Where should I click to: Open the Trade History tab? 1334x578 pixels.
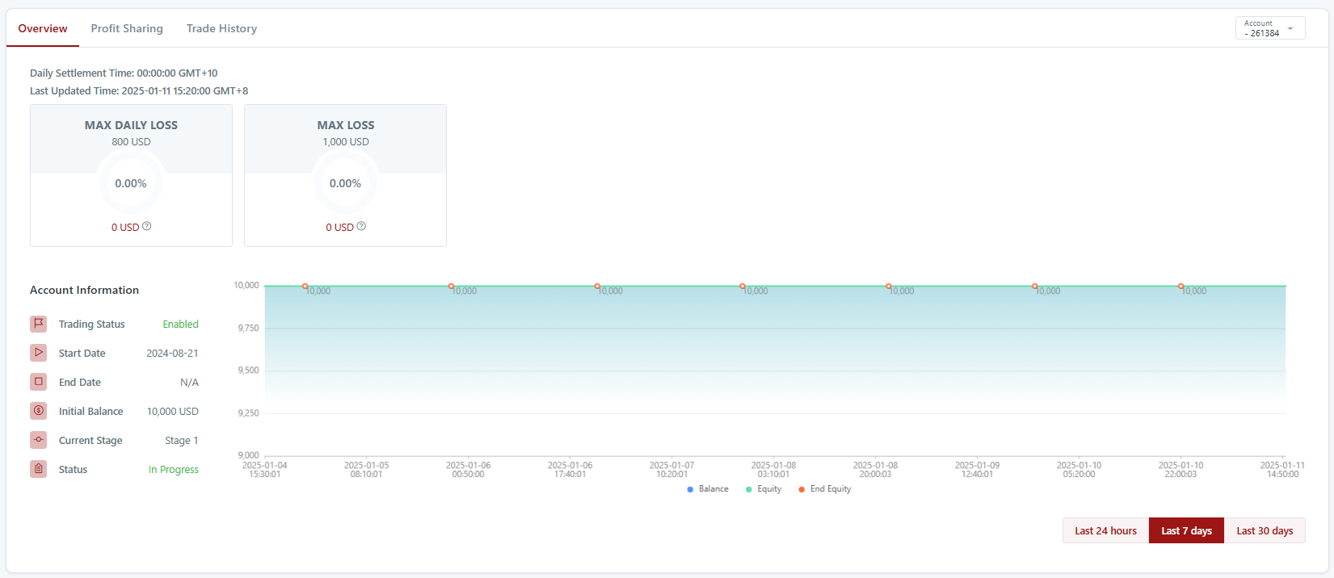pyautogui.click(x=221, y=29)
